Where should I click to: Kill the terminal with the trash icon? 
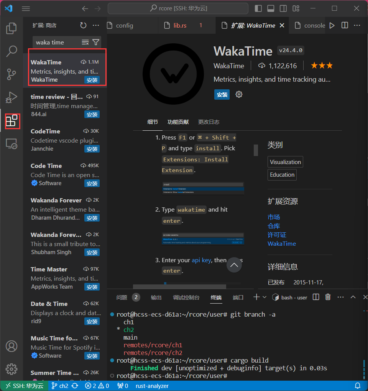[328, 297]
